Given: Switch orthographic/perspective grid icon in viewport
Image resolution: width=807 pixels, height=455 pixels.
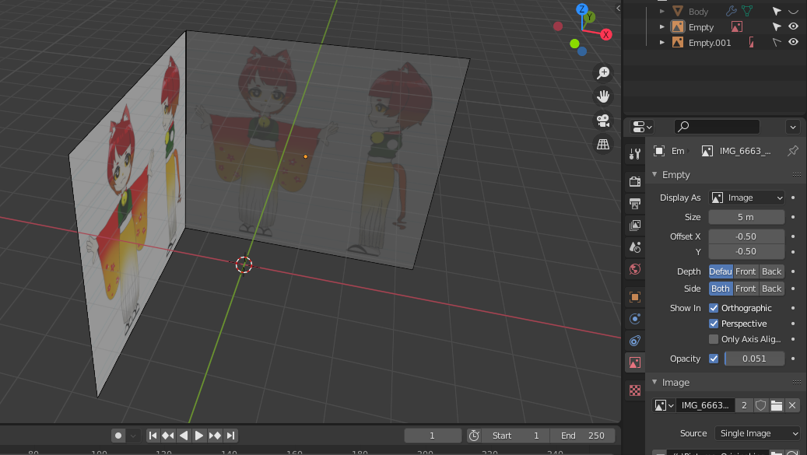Looking at the screenshot, I should click(x=602, y=145).
